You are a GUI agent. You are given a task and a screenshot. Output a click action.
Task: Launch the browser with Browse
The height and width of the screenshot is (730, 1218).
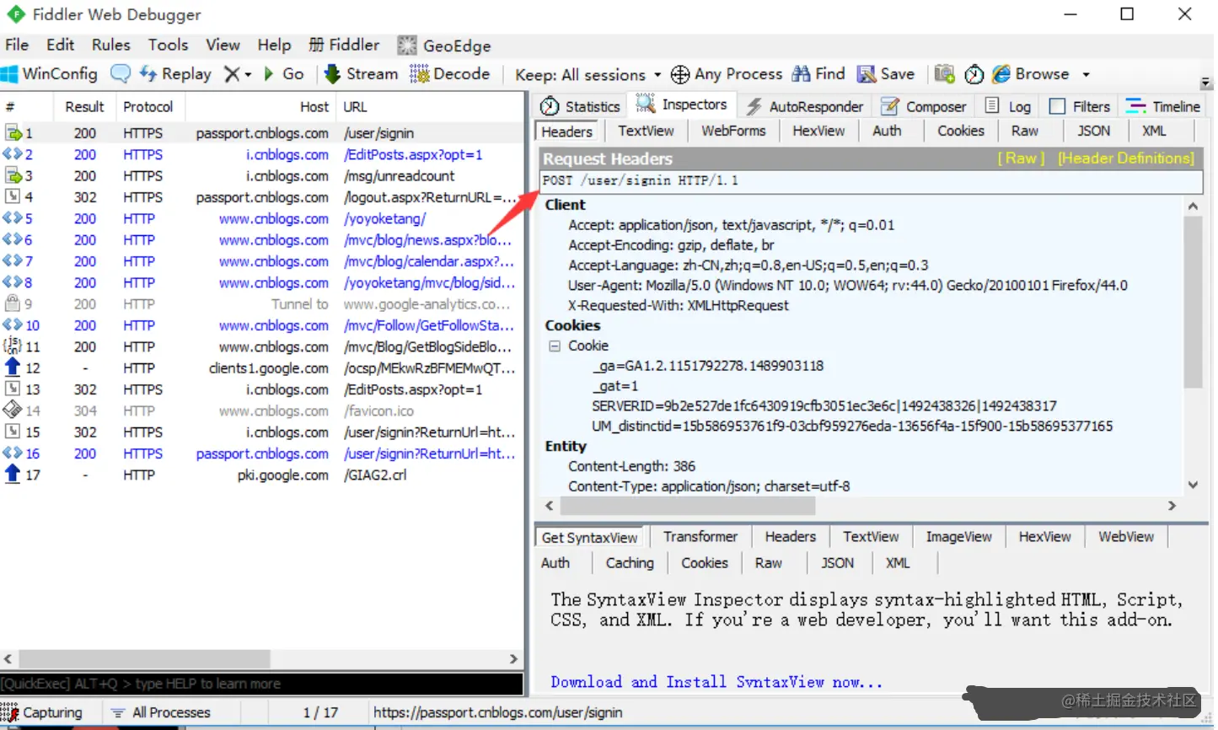click(1031, 74)
